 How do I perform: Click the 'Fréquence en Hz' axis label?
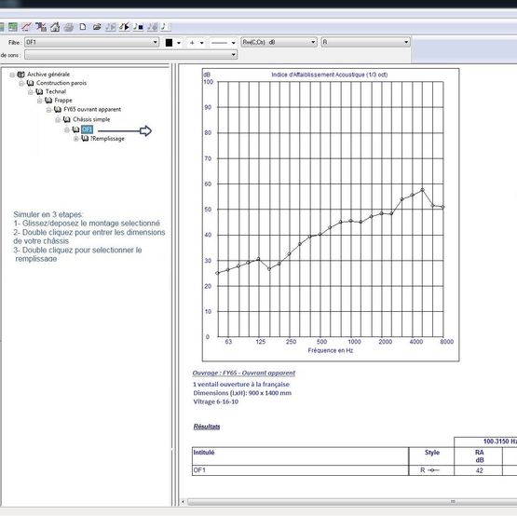(x=331, y=350)
